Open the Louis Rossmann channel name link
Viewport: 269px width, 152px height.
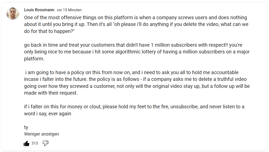pos(39,10)
